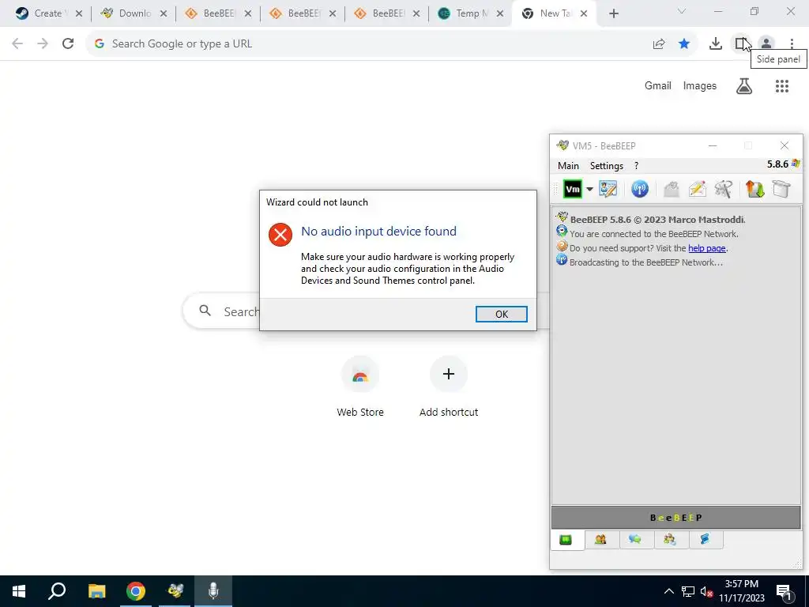Viewport: 809px width, 607px height.
Task: Click the BeeBEEP bee taskbar icon
Action: coord(175,591)
